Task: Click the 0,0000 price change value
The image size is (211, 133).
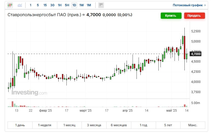Action: (x=109, y=15)
